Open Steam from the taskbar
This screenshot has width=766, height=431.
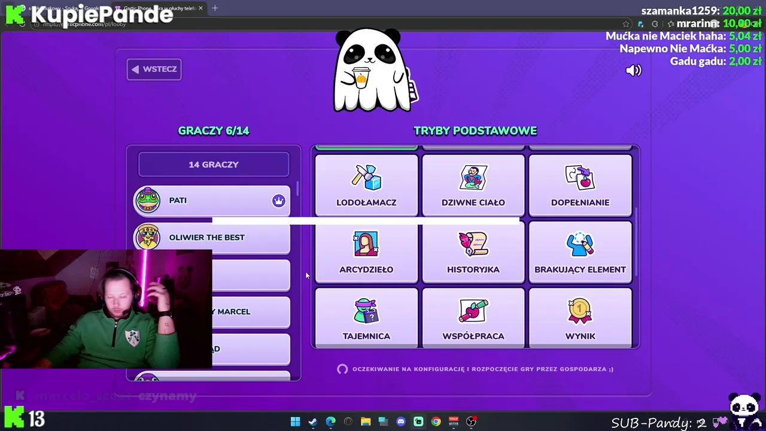pos(312,421)
